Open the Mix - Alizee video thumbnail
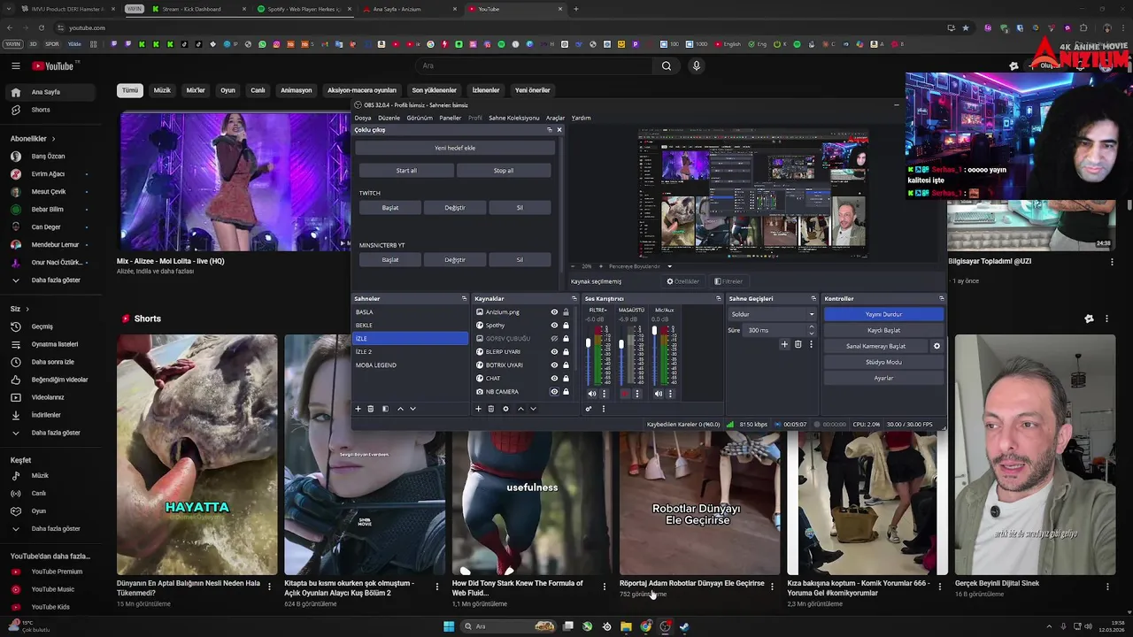 [234, 181]
